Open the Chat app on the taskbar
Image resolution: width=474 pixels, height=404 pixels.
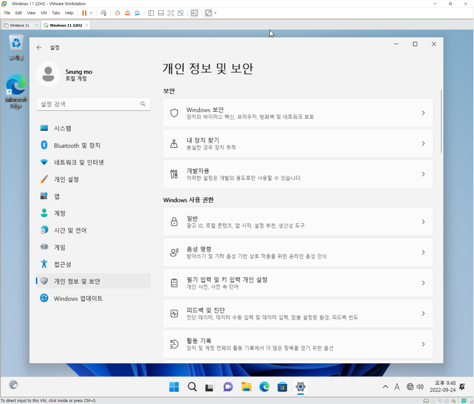click(x=228, y=387)
